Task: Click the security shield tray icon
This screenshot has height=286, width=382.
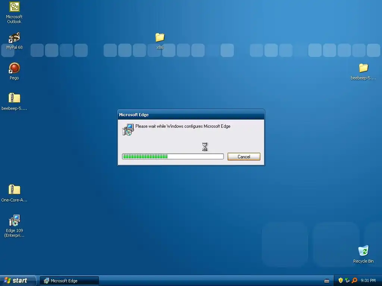Action: pos(341,280)
